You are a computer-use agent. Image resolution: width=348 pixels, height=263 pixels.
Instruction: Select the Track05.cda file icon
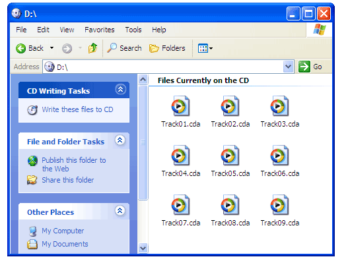click(230, 156)
